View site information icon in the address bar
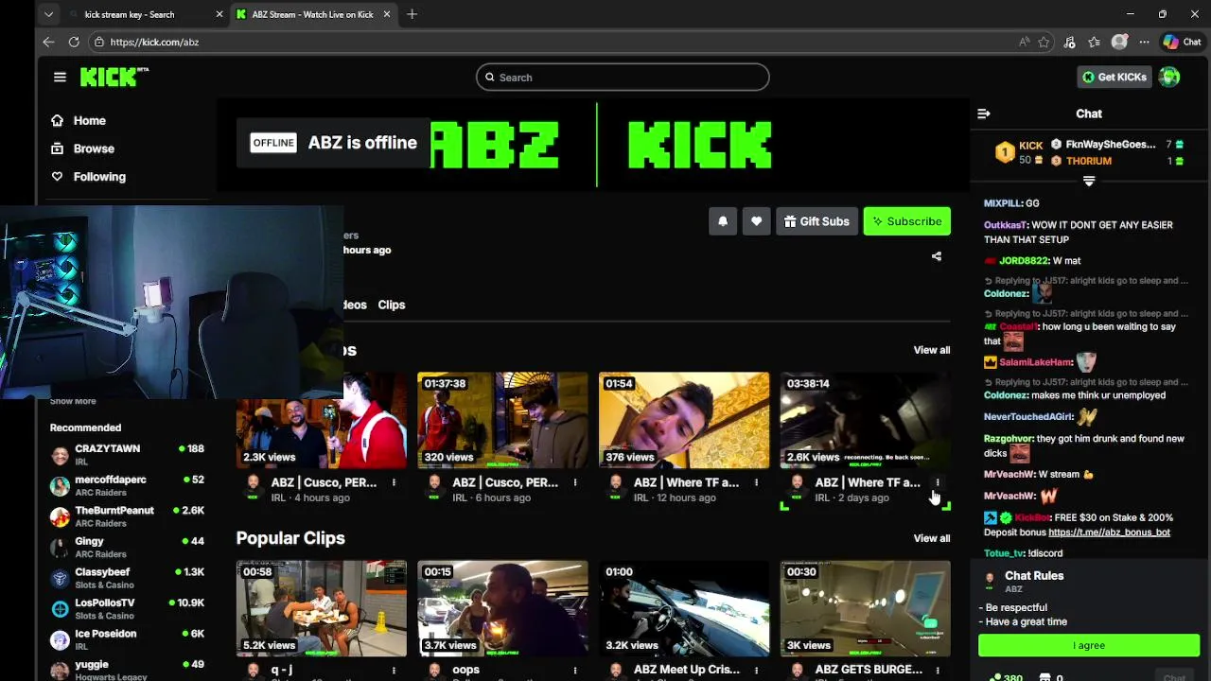1211x681 pixels. click(x=98, y=42)
